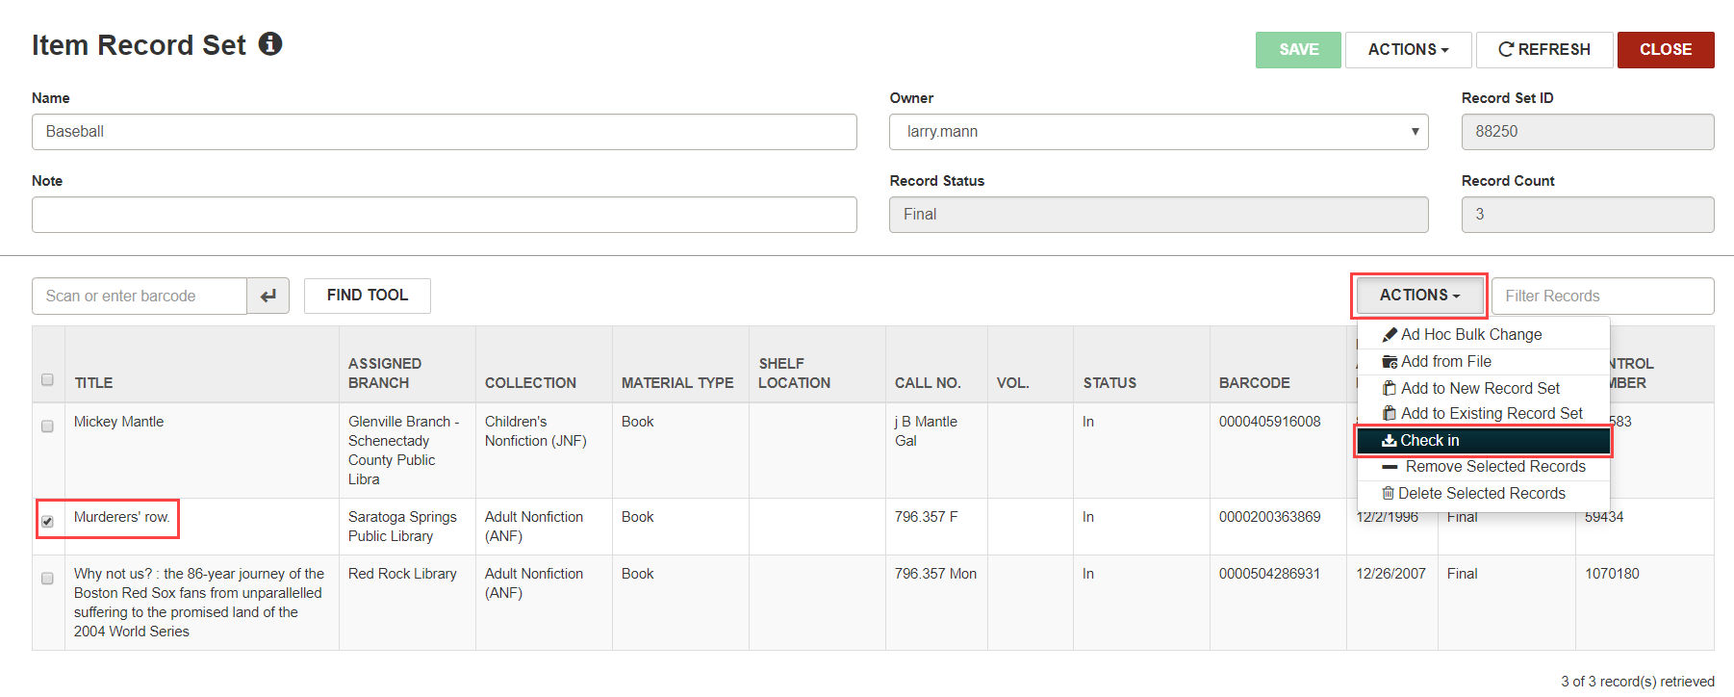Tick the Mickey Mantle row checkbox
The height and width of the screenshot is (697, 1734).
pyautogui.click(x=47, y=426)
